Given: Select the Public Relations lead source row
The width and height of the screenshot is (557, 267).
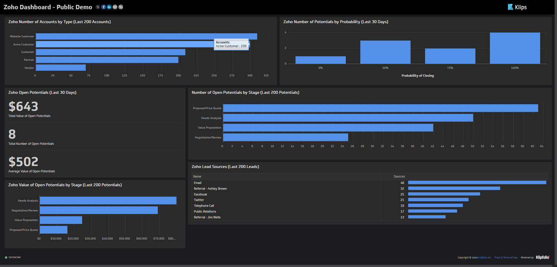Looking at the screenshot, I should [370, 211].
